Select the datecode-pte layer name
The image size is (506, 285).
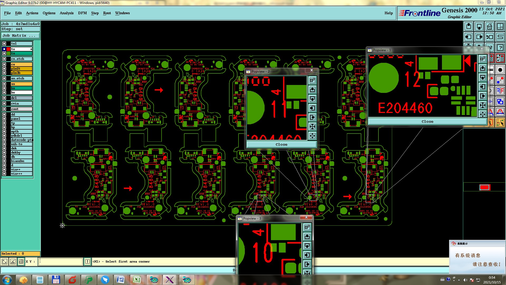(22, 140)
